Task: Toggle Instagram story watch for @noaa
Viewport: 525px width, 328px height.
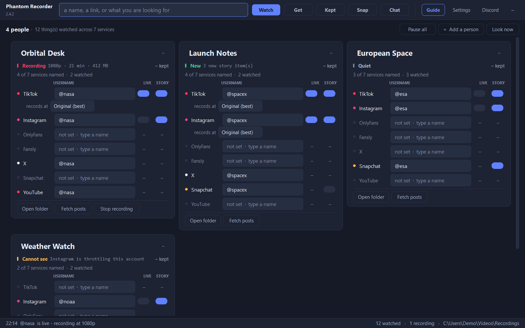Action: 161,301
